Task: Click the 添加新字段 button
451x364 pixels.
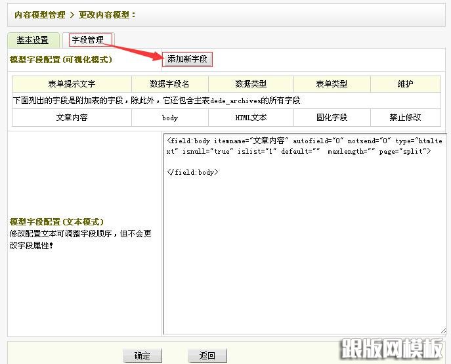Action: point(187,59)
